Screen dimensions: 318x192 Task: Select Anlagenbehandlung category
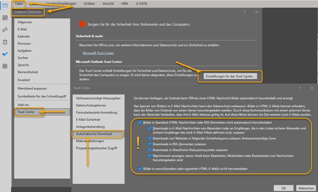click(x=98, y=127)
